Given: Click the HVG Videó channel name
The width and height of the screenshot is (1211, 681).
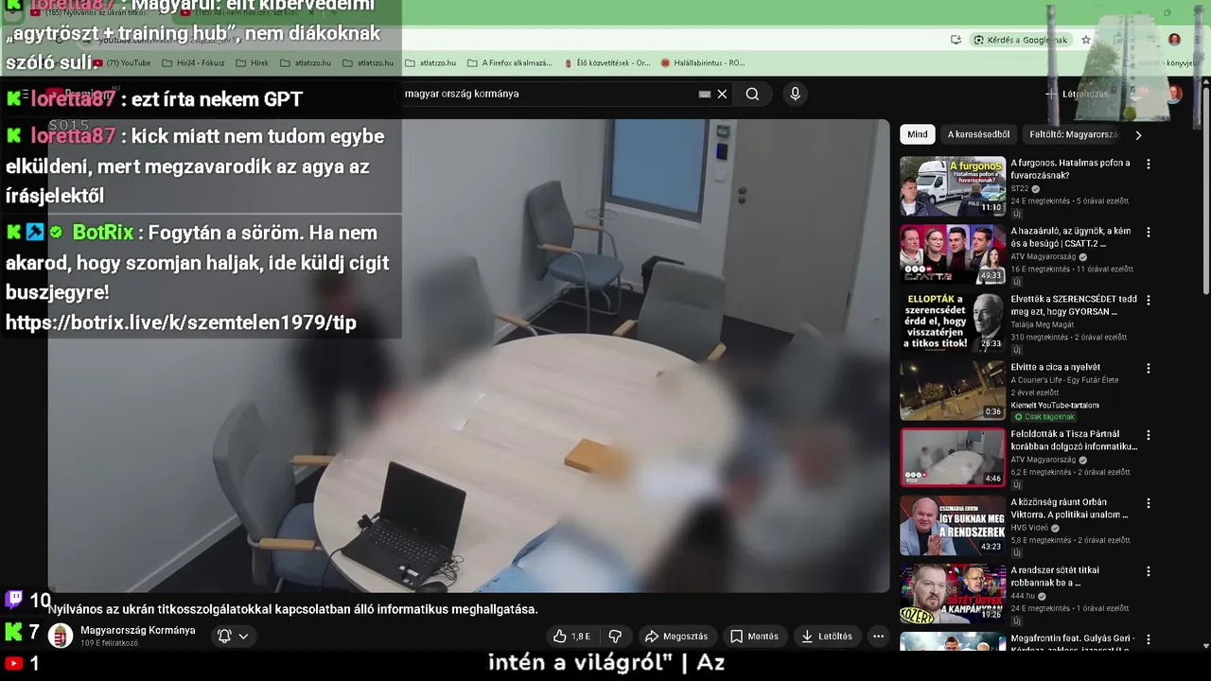Looking at the screenshot, I should tap(1029, 528).
